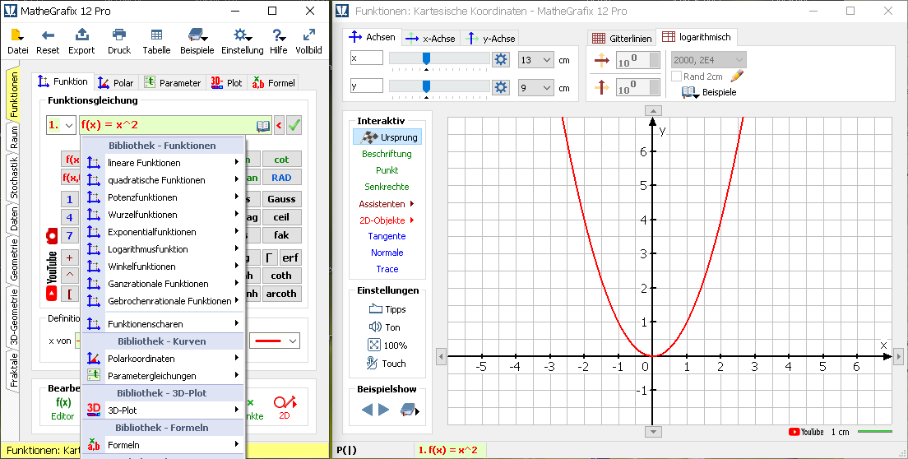Toggle Tangente mode

coord(387,236)
